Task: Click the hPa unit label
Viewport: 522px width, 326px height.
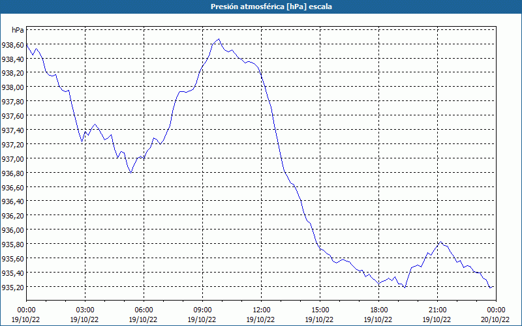Action: tap(18, 30)
